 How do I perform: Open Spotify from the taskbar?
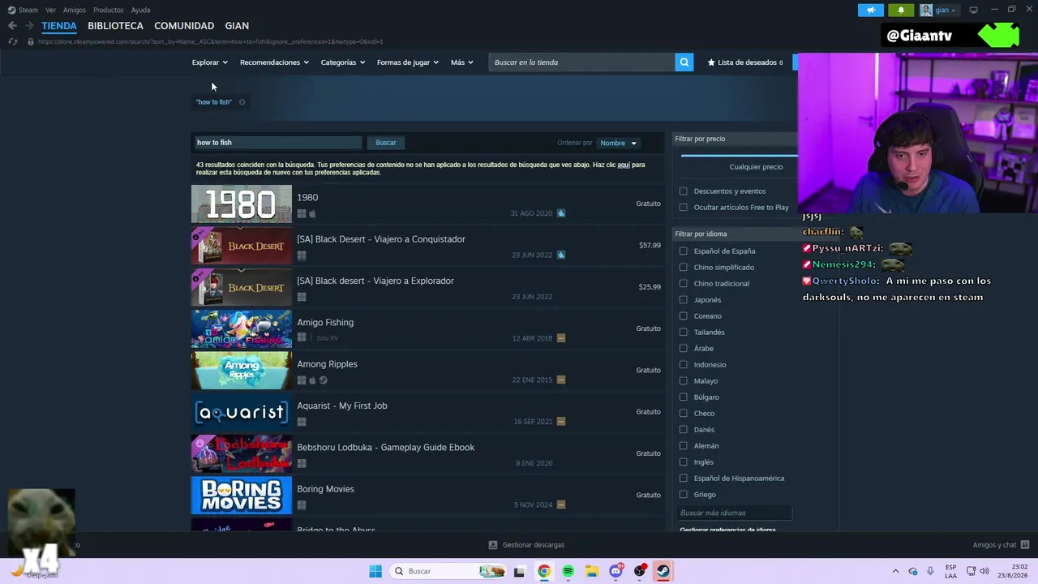[568, 571]
